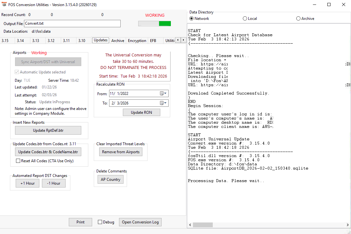
Task: Open the To date calendar picker
Action: point(163,103)
